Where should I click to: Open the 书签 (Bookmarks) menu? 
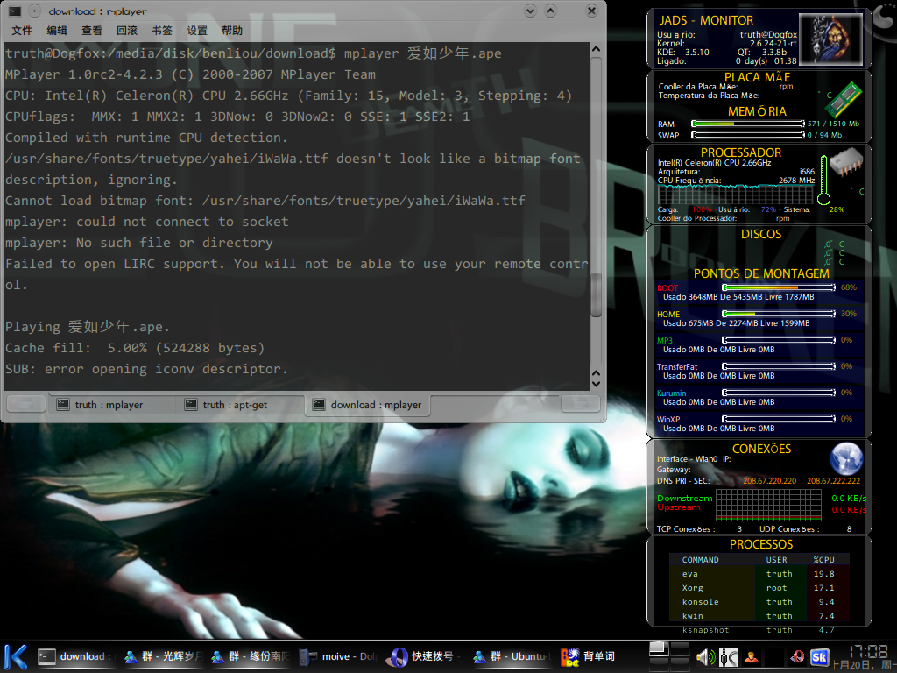click(x=162, y=31)
